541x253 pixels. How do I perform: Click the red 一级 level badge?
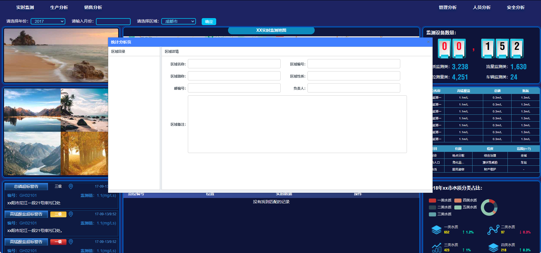coord(58,242)
